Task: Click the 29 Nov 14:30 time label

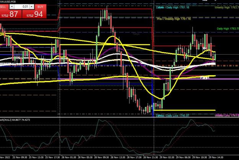Action: pos(216,157)
